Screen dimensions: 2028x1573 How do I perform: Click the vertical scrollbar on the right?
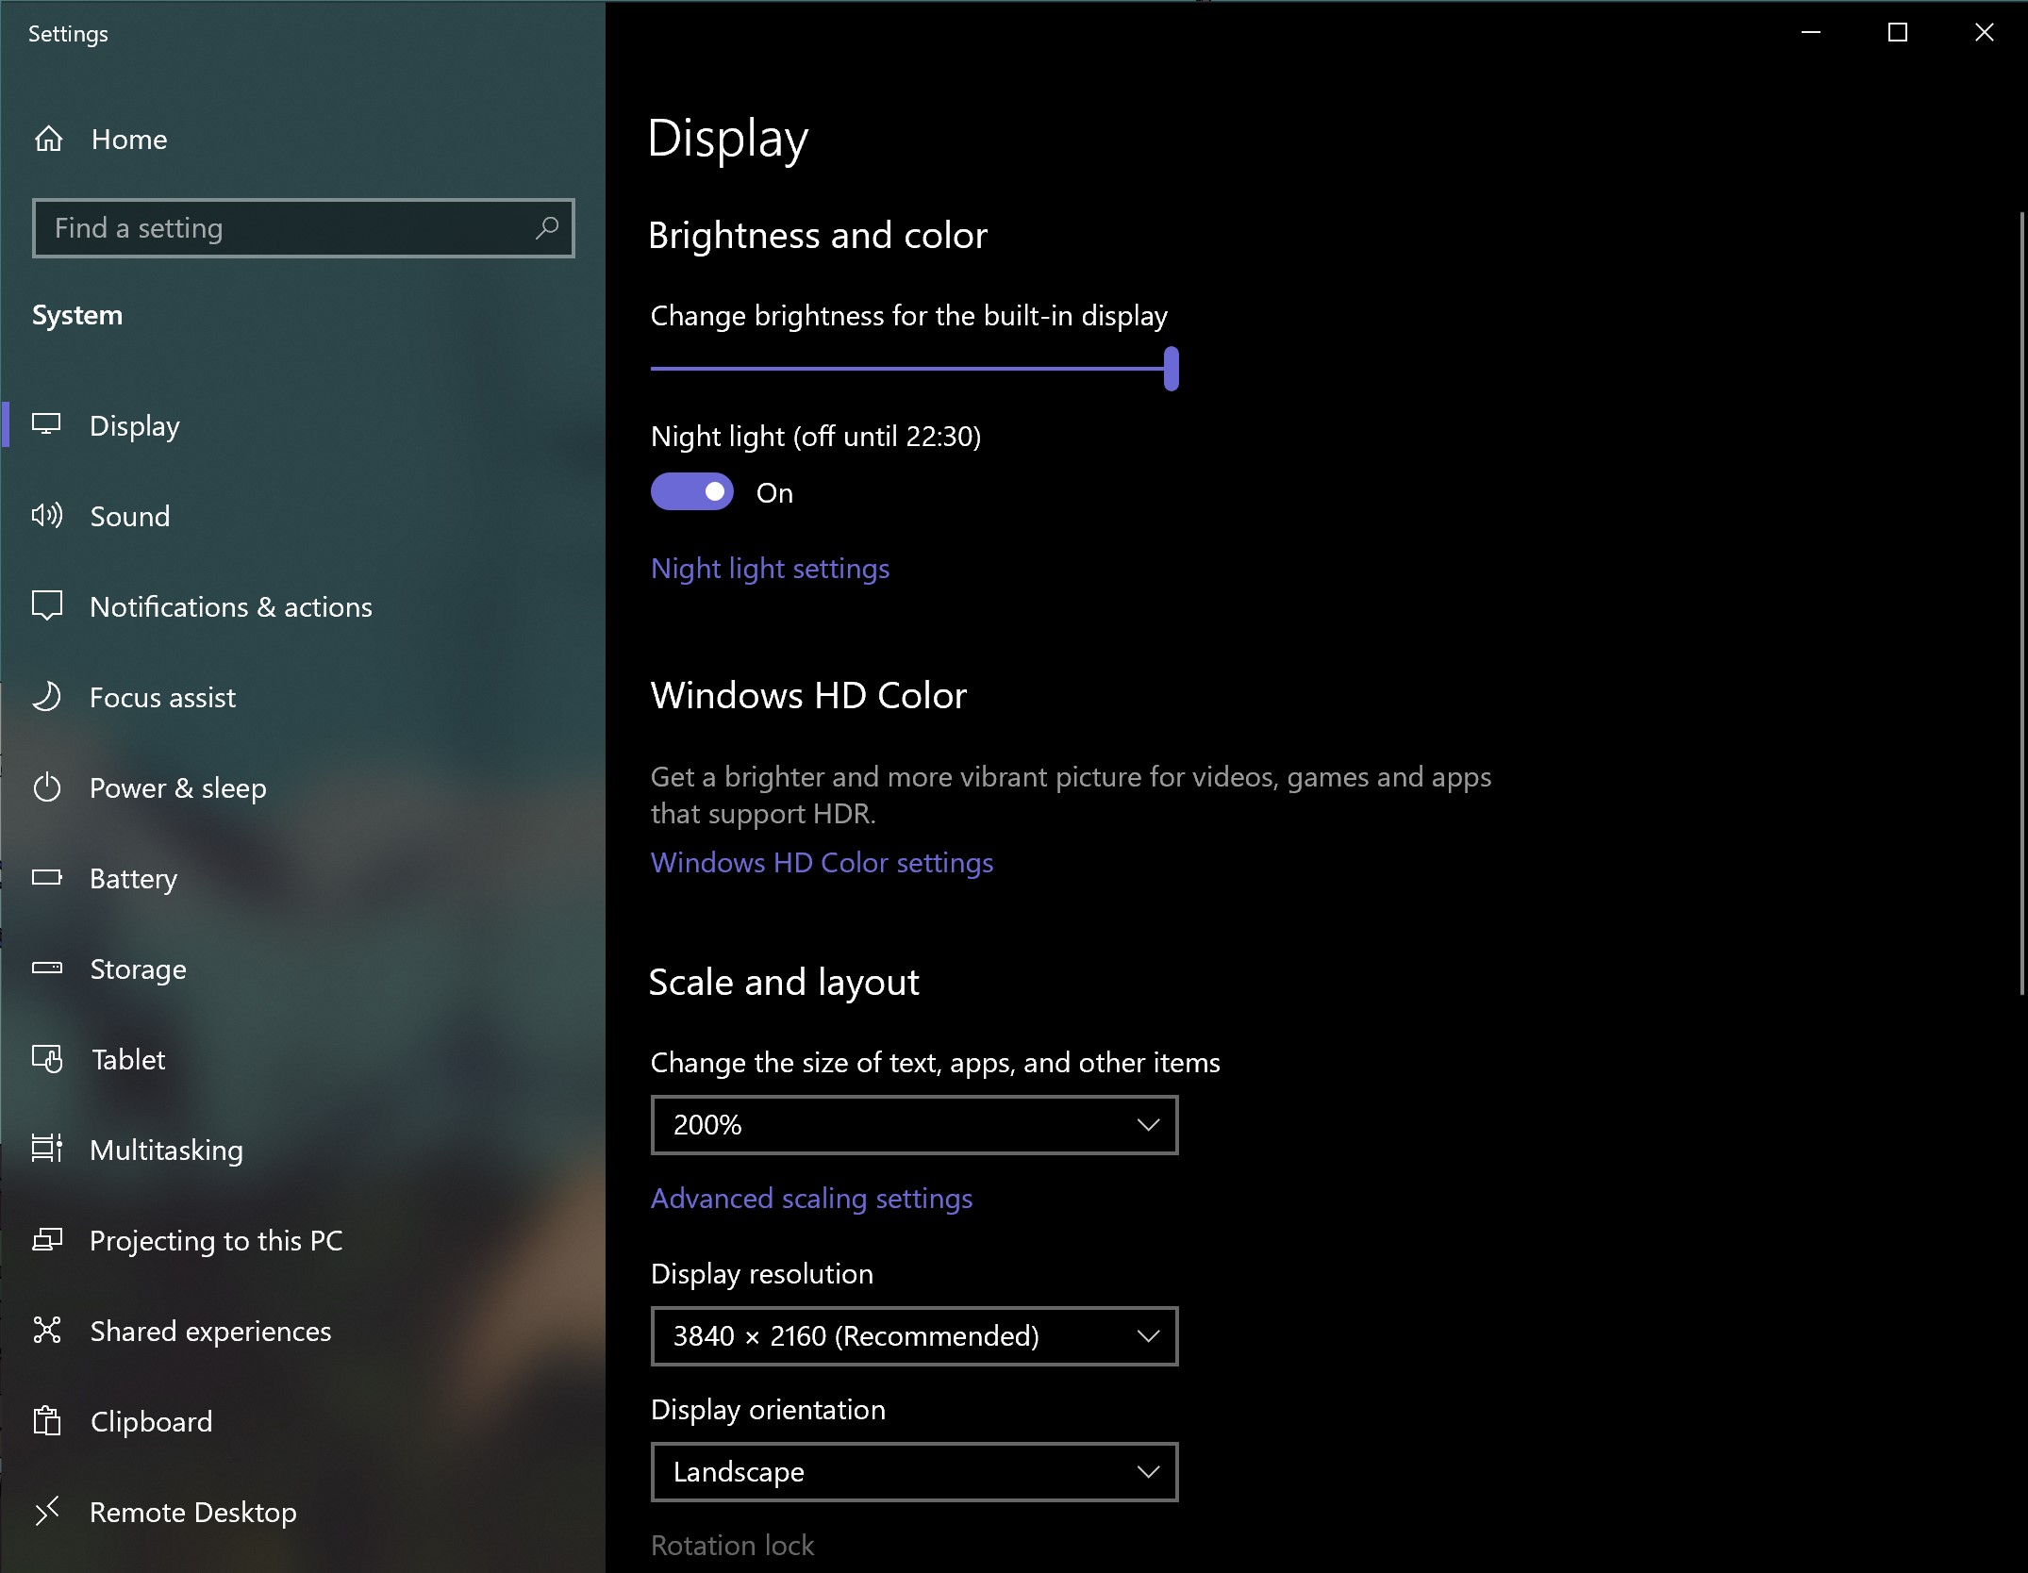pos(2021,604)
